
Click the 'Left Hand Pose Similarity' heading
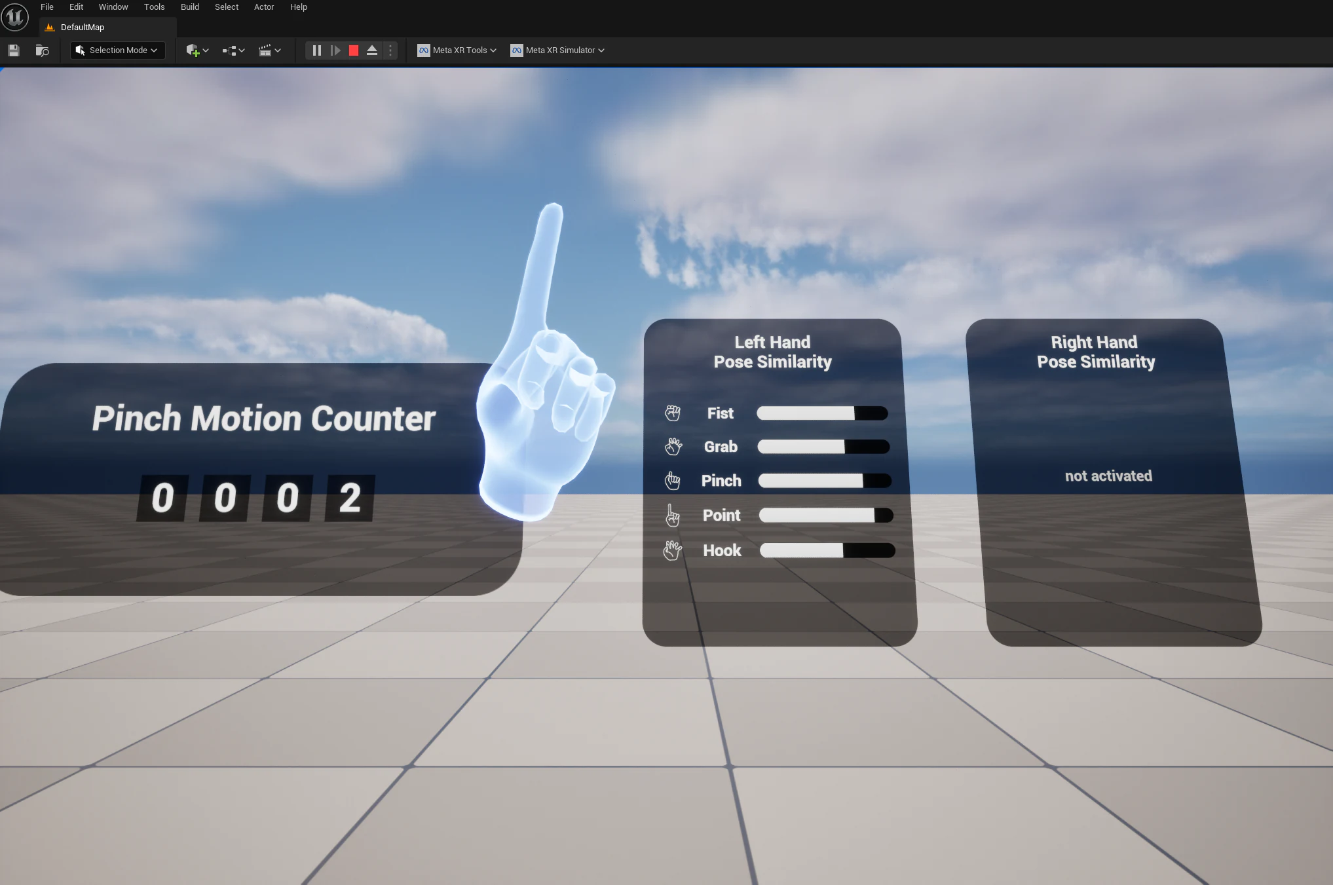pyautogui.click(x=772, y=352)
